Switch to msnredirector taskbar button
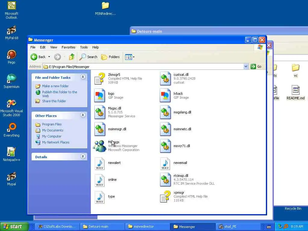308x231 pixels. 148,227
